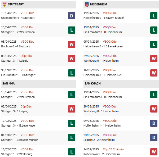Click the L badge for Heidenheim 0 - 4 Bayern Munich

tap(154, 16)
